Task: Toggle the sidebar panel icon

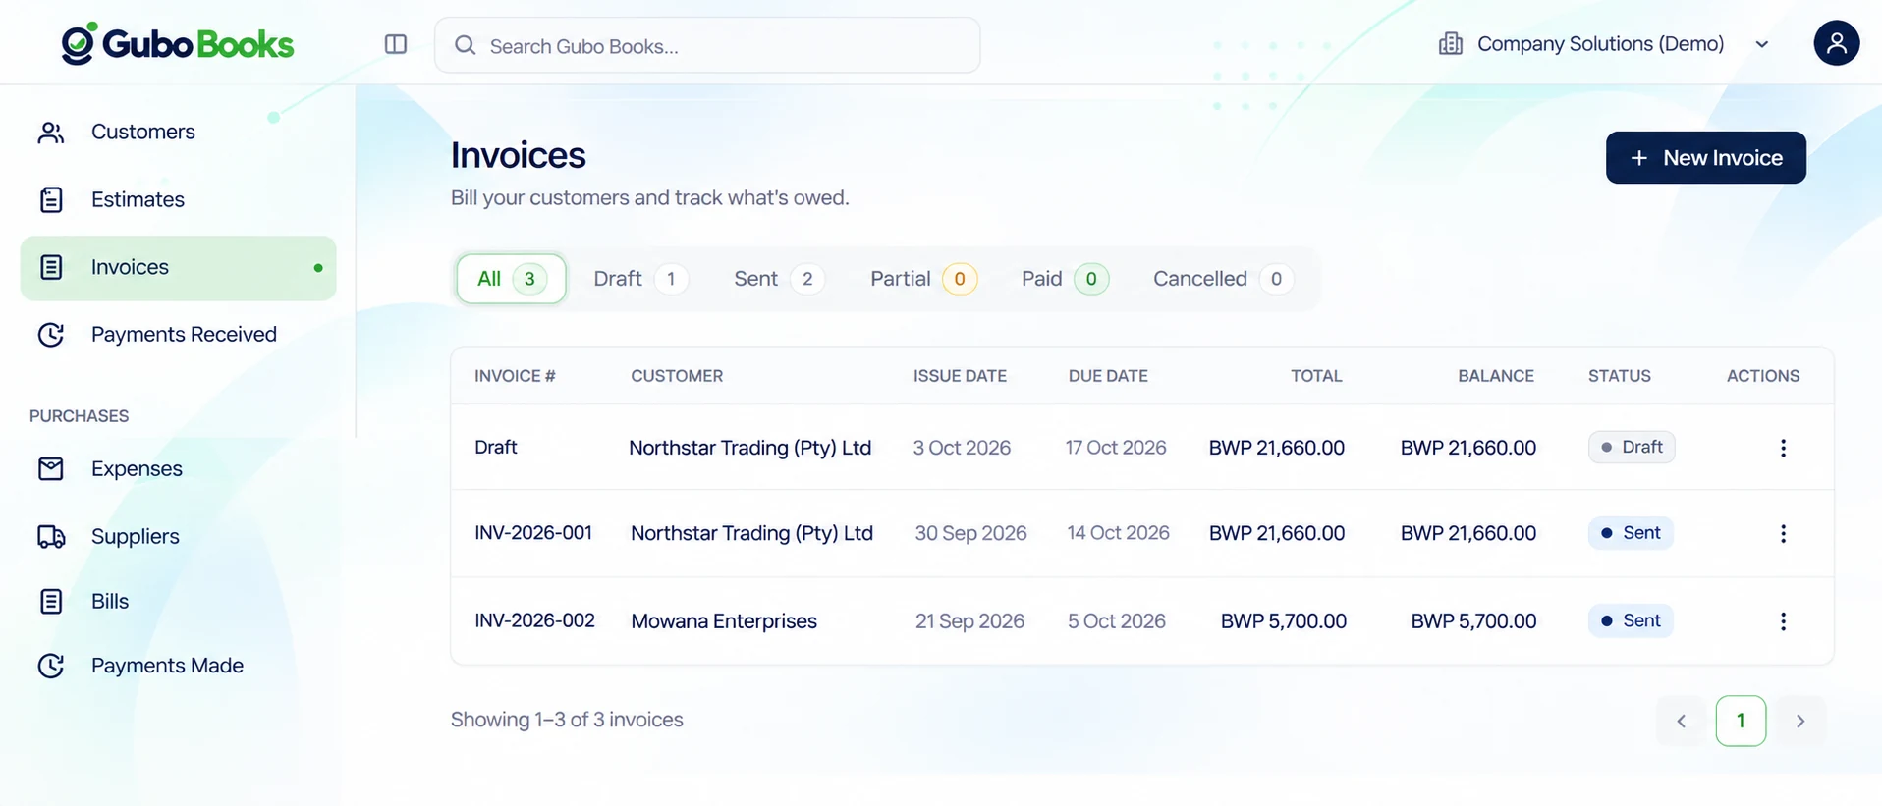Action: pyautogui.click(x=396, y=44)
